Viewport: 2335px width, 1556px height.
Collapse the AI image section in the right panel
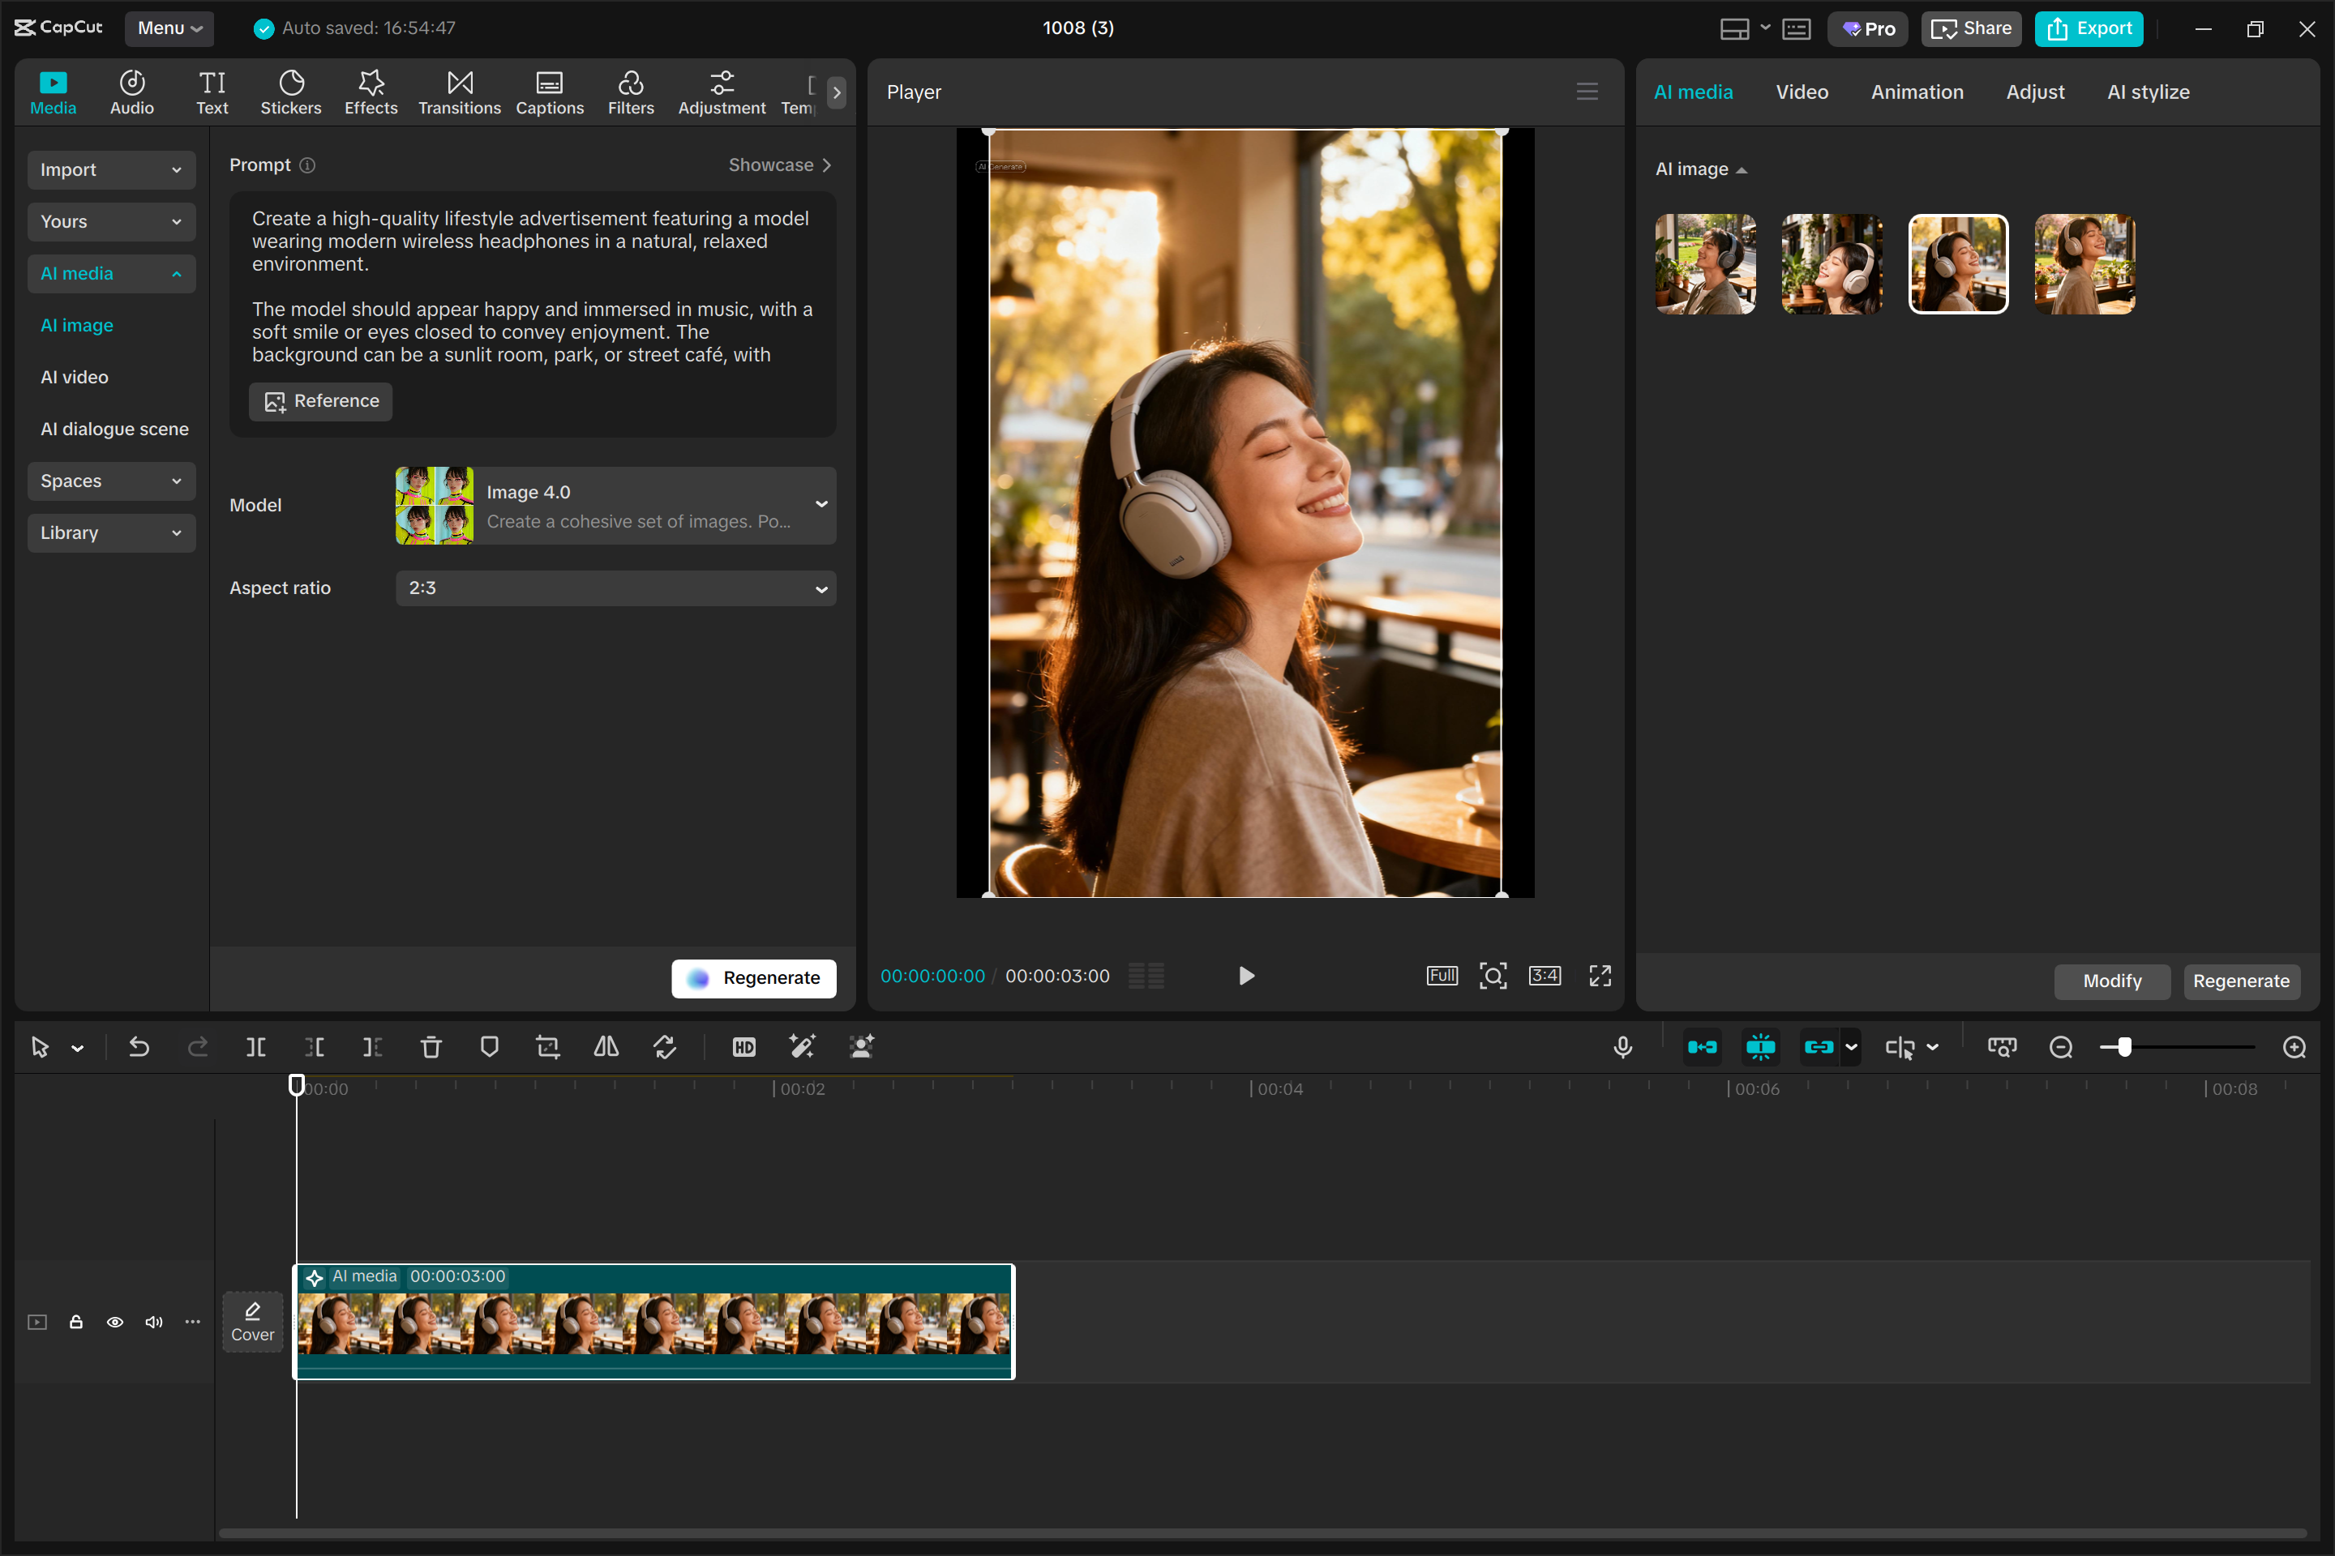(1742, 169)
